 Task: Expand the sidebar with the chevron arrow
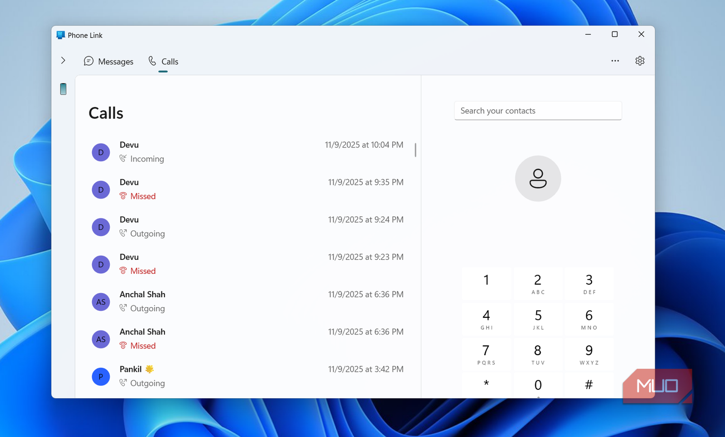(63, 61)
